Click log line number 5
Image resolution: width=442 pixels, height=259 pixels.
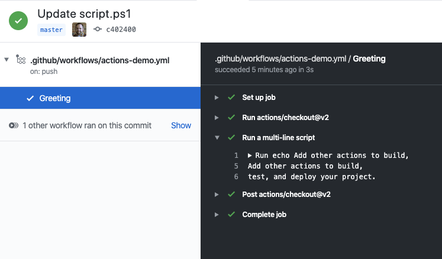[x=236, y=166]
